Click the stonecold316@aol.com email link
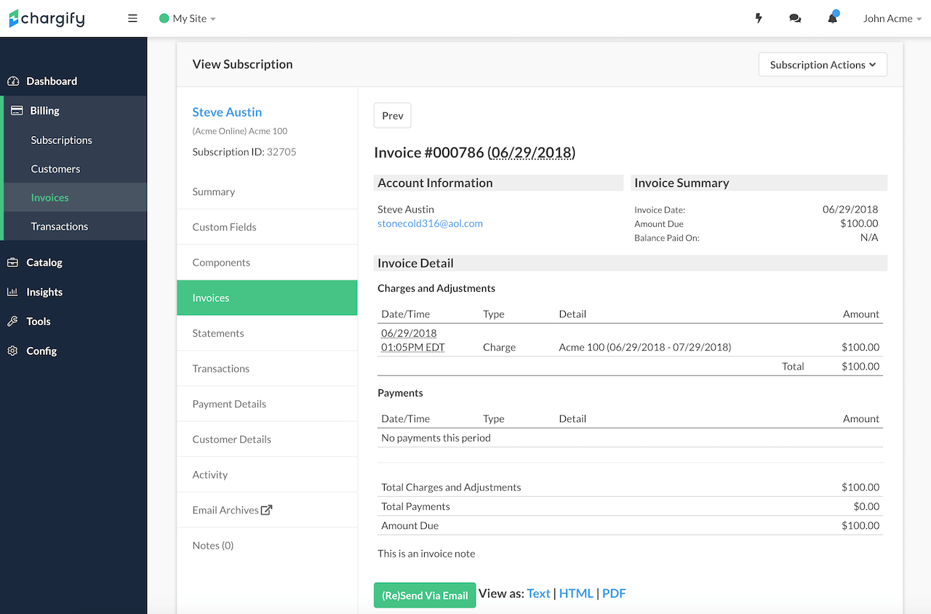Viewport: 931px width, 614px height. (x=430, y=223)
